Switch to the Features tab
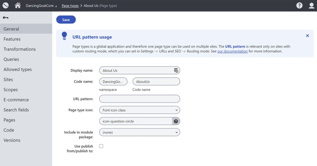This screenshot has height=166, width=317. click(12, 39)
